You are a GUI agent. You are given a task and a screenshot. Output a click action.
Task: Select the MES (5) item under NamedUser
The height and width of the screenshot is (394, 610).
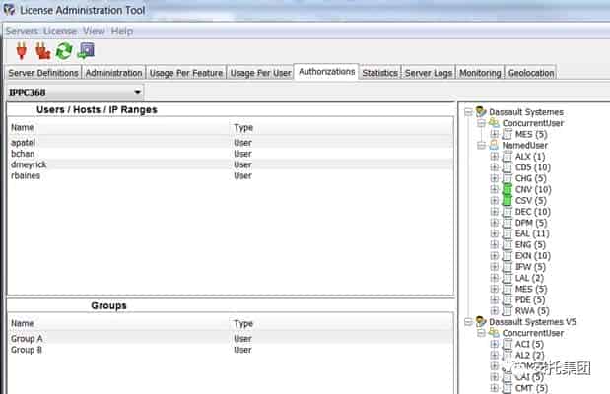click(530, 289)
